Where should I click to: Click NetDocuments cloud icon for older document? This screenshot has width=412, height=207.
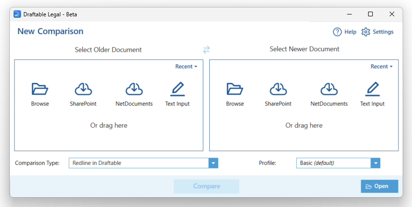[x=134, y=89]
